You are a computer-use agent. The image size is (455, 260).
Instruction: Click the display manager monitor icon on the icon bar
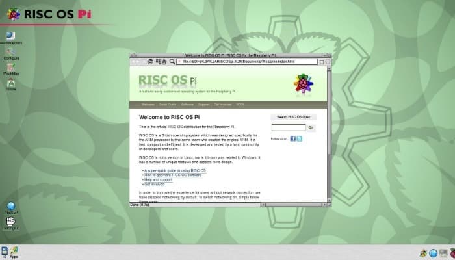pyautogui.click(x=443, y=253)
